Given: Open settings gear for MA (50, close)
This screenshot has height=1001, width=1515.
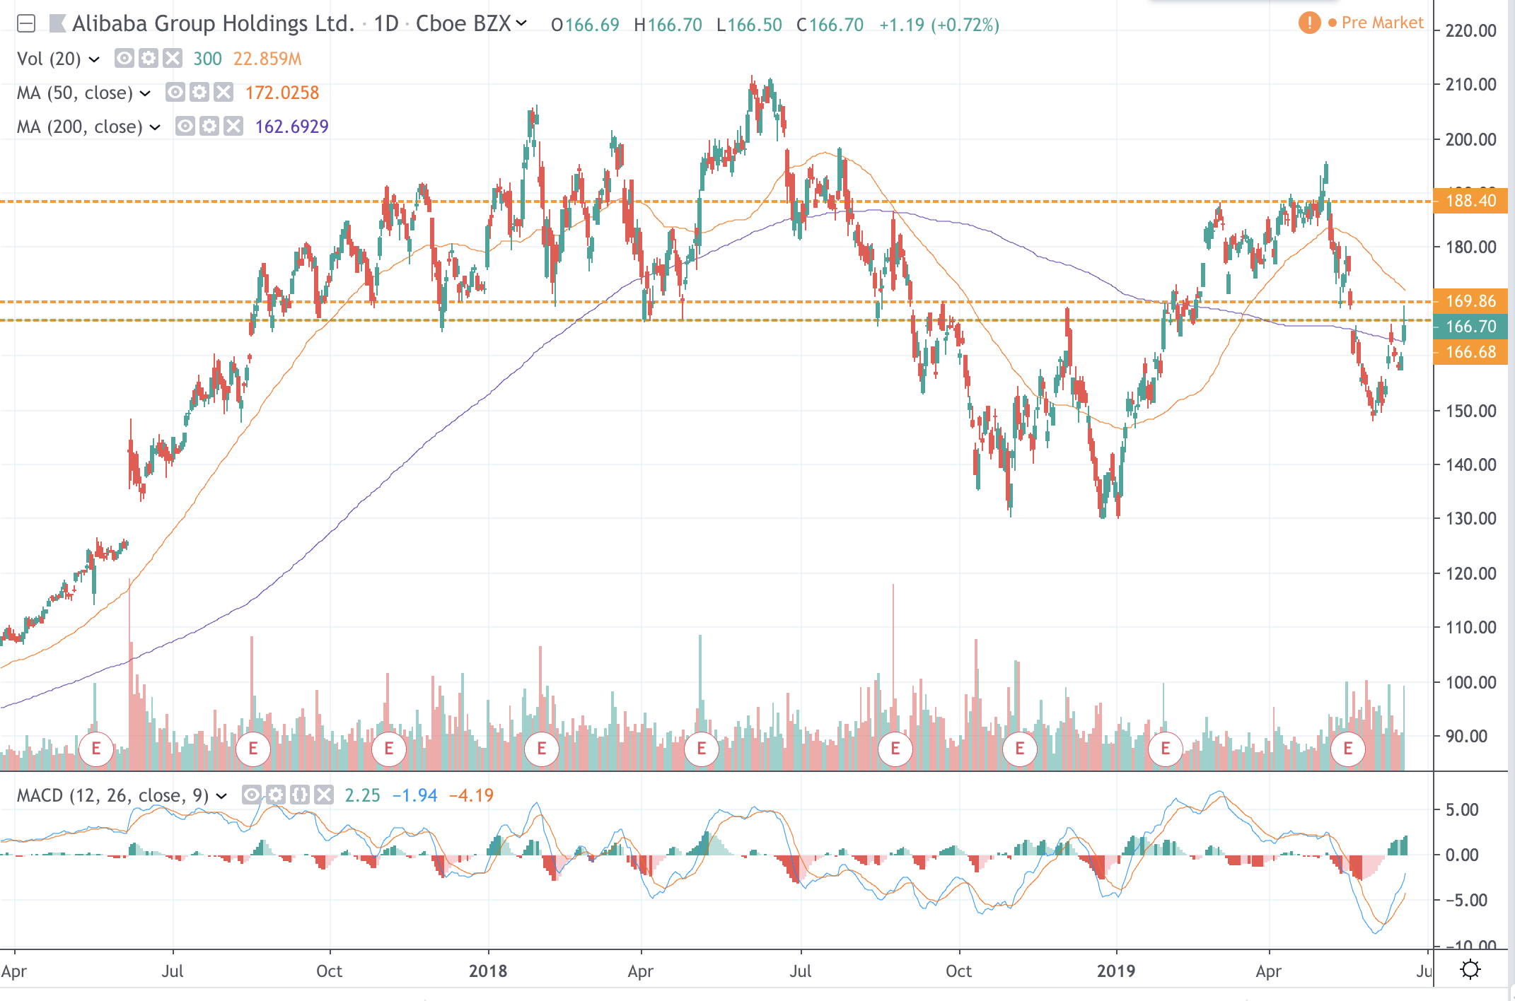Looking at the screenshot, I should coord(199,92).
